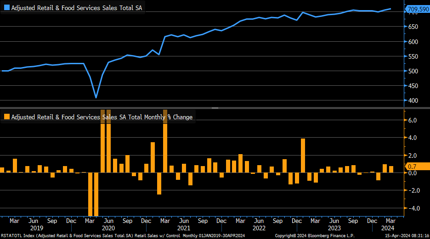Click the year 2020 label on the time axis

[108, 228]
